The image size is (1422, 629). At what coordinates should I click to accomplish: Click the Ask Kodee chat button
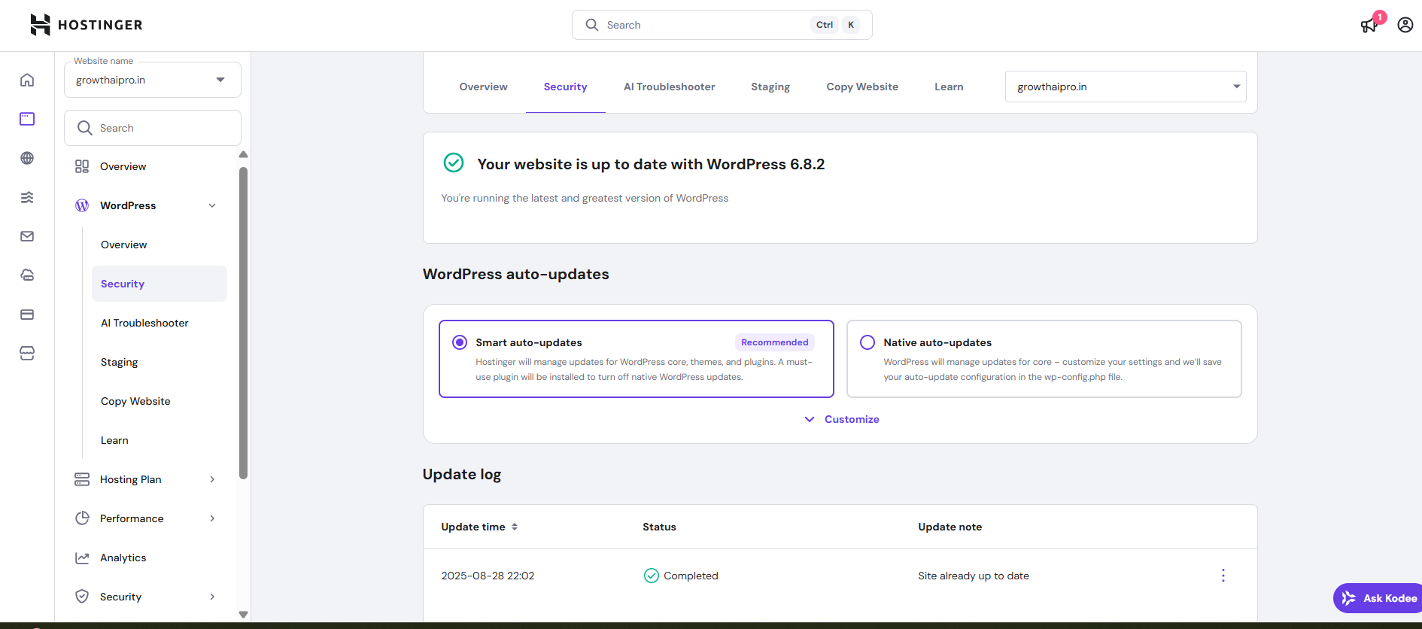coord(1378,598)
